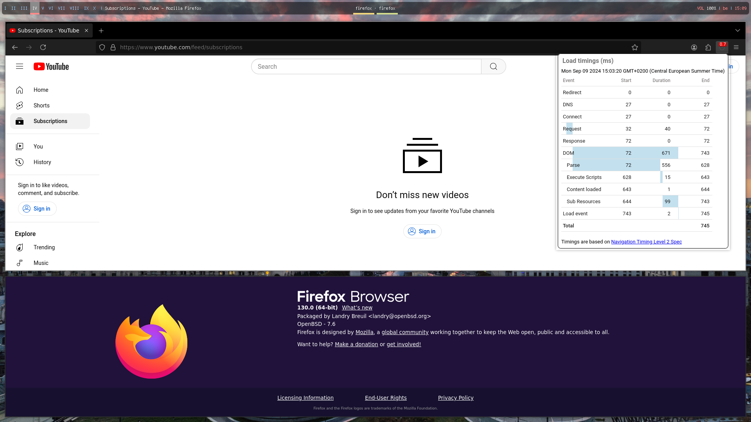Viewport: 751px width, 422px height.
Task: Toggle the YouTube guide hamburger menu
Action: click(x=20, y=66)
